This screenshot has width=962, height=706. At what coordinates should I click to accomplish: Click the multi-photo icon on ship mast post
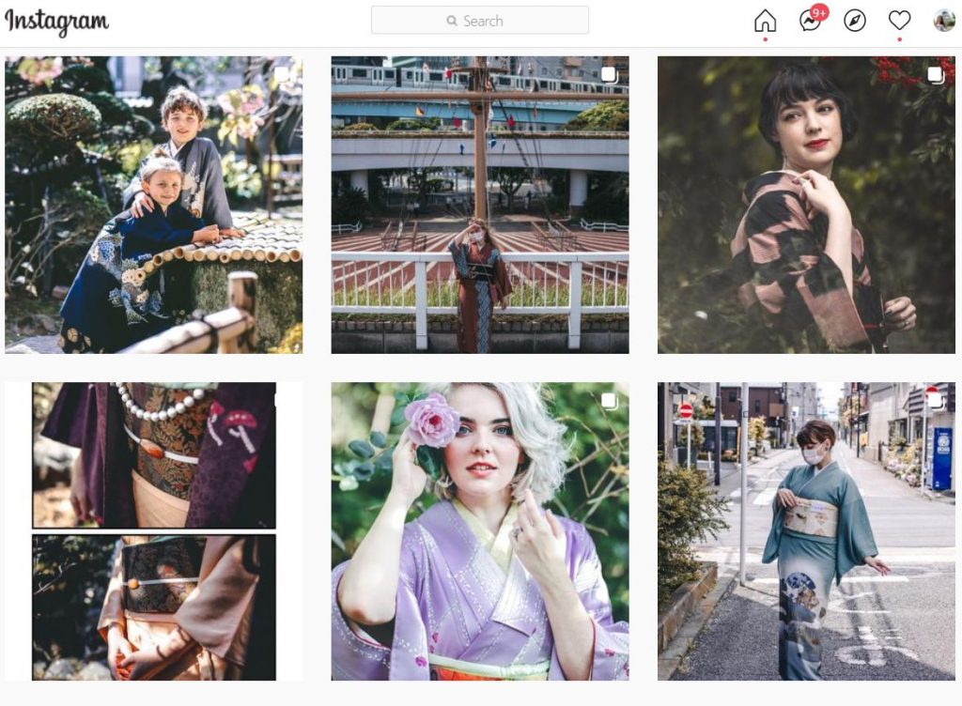[609, 75]
